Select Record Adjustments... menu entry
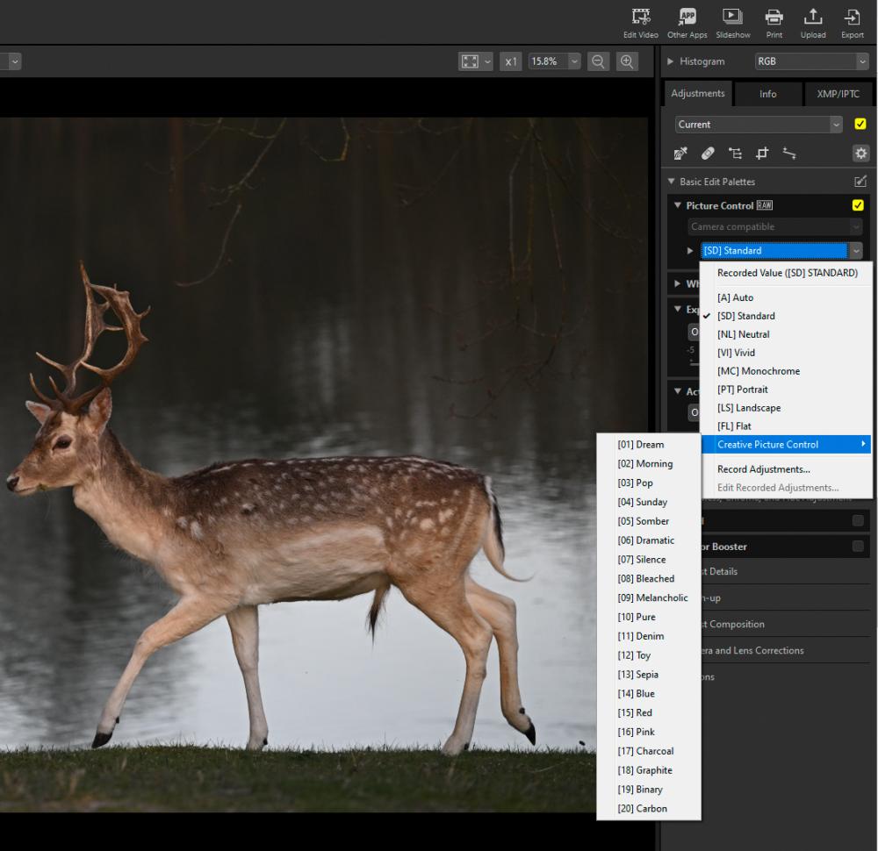This screenshot has width=878, height=851. (763, 469)
